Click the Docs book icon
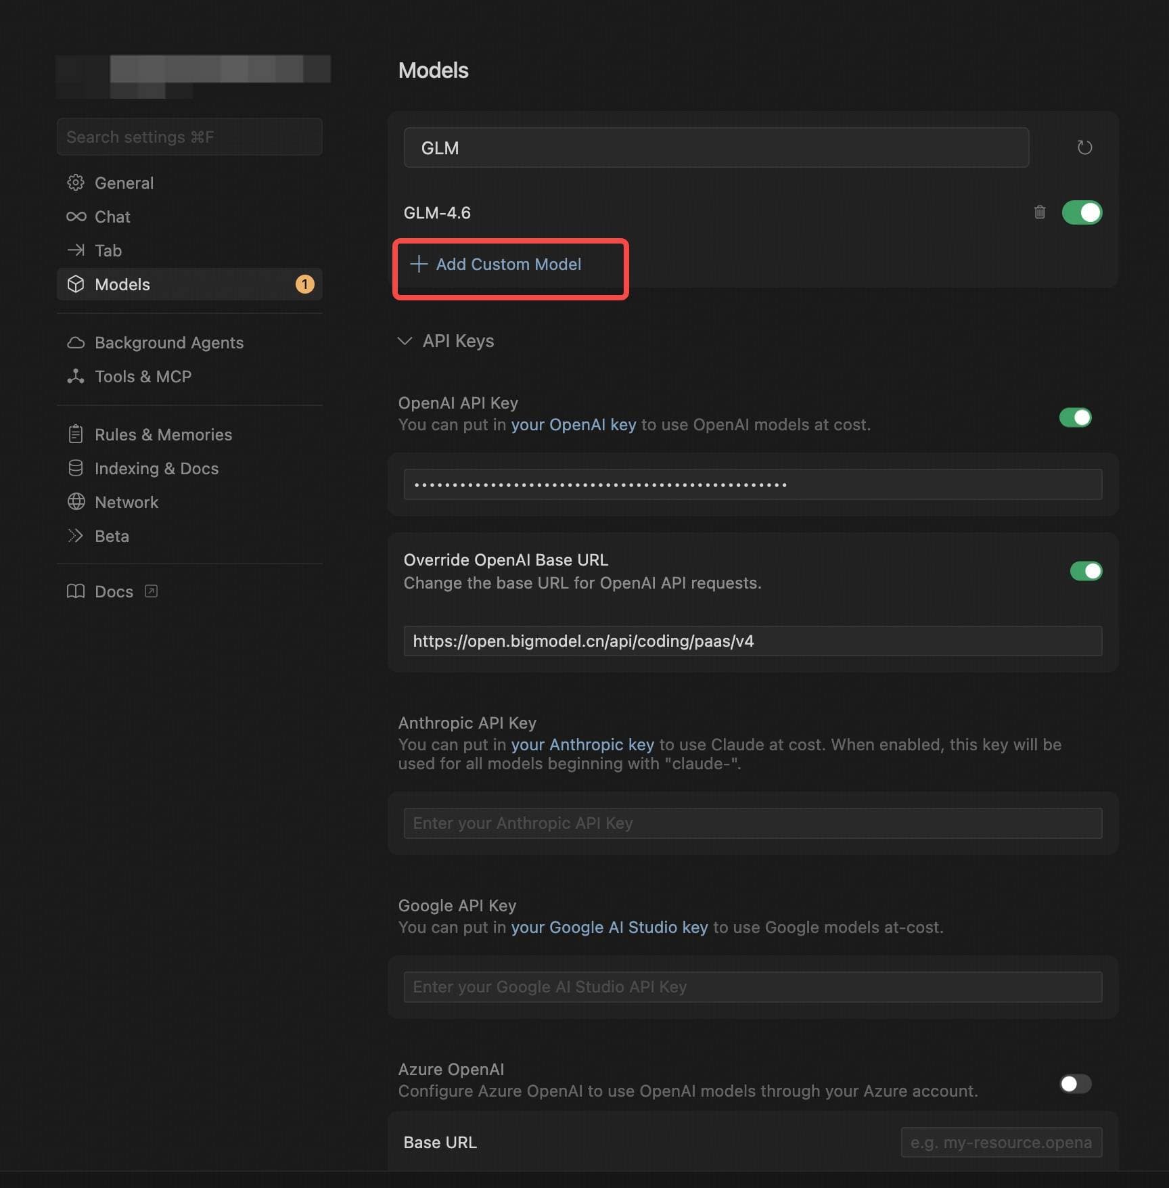Screen dimensions: 1169x1188 [76, 591]
